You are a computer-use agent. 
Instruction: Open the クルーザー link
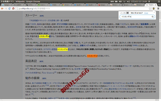click(x=129, y=66)
